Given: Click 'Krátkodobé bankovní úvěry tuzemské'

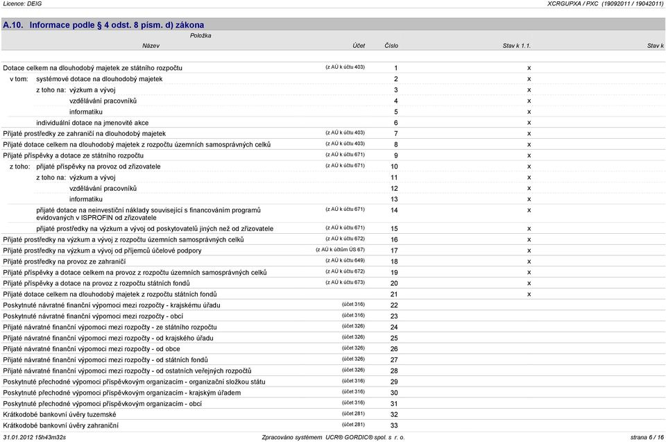Looking at the screenshot, I should click(x=60, y=415).
